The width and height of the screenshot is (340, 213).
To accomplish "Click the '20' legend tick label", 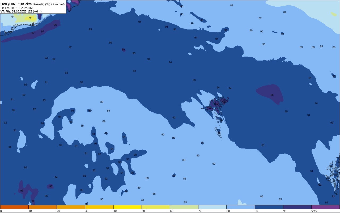I will 58,211.
